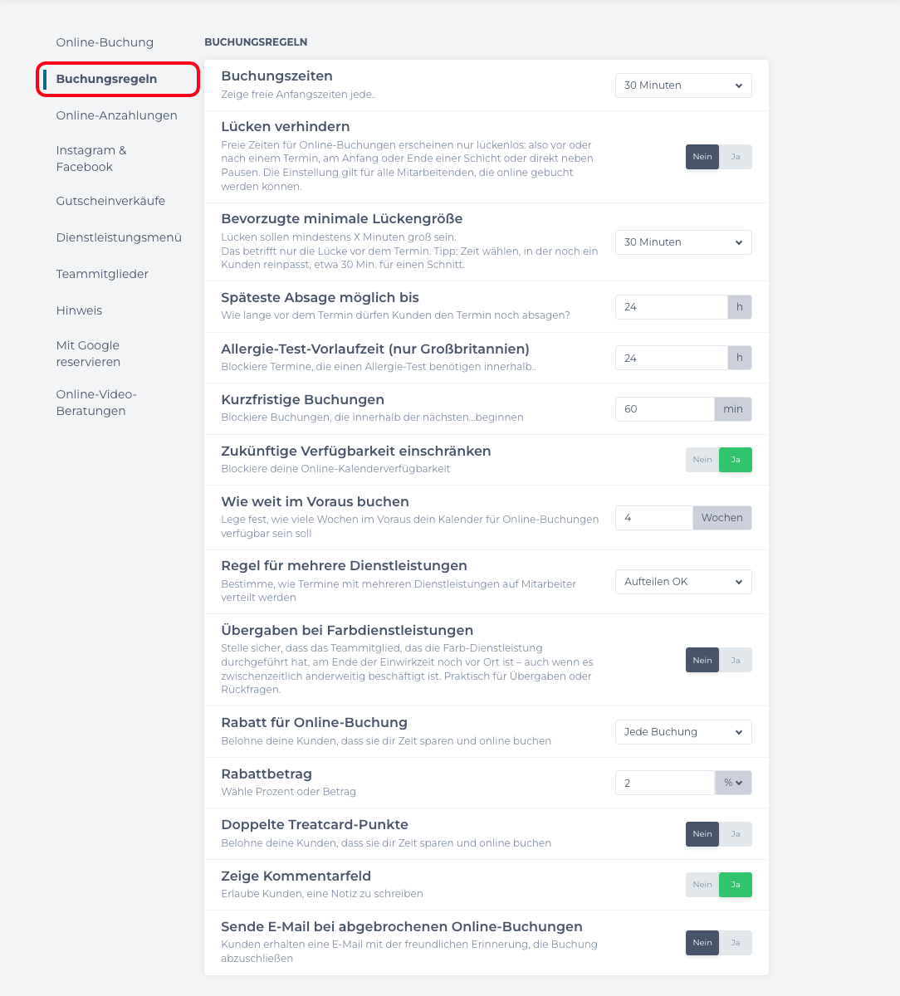
Task: Open the minimale Lückengröße dropdown
Action: click(682, 242)
